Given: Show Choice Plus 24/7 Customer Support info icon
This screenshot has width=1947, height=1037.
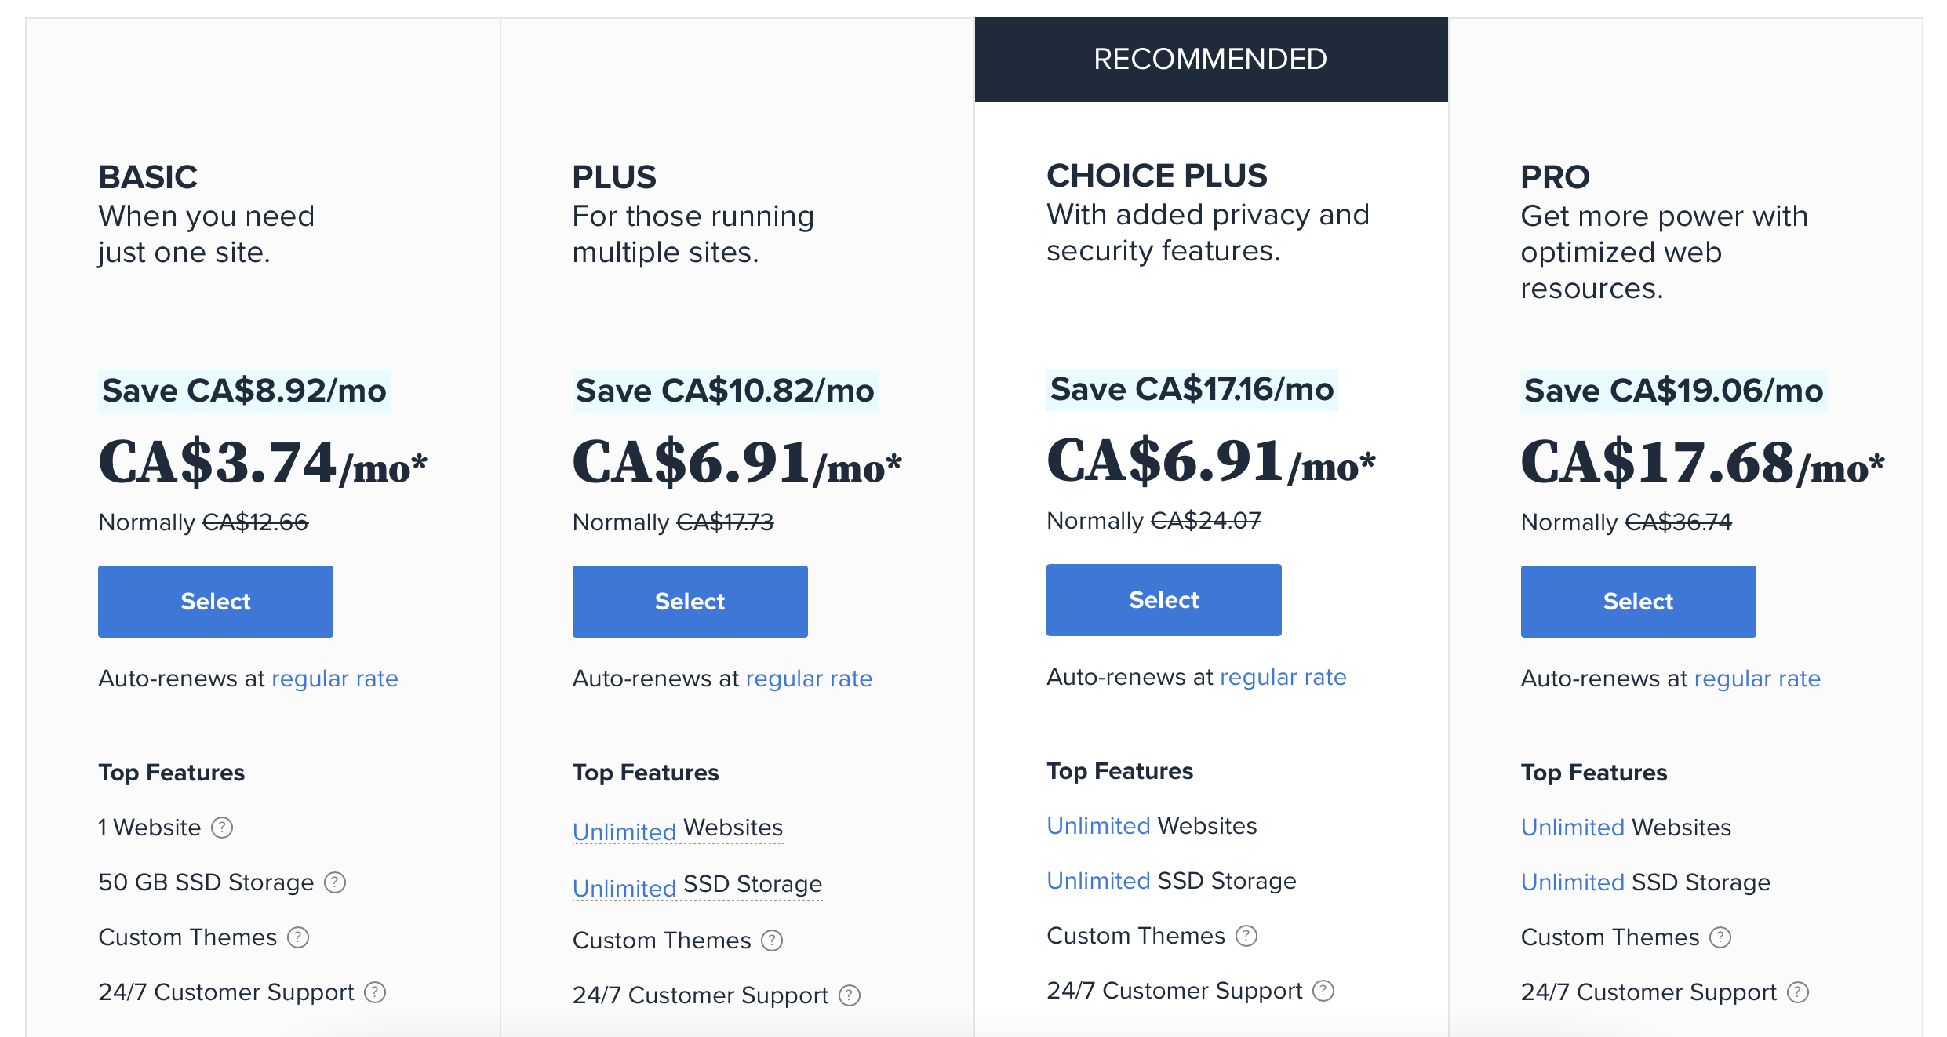Looking at the screenshot, I should click(1323, 991).
